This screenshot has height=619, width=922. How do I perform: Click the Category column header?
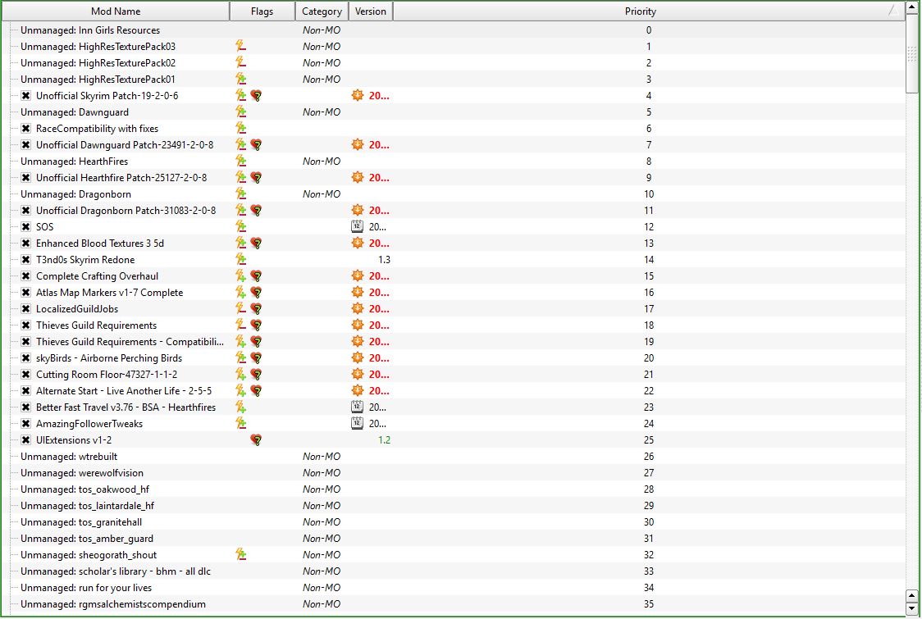pyautogui.click(x=322, y=11)
